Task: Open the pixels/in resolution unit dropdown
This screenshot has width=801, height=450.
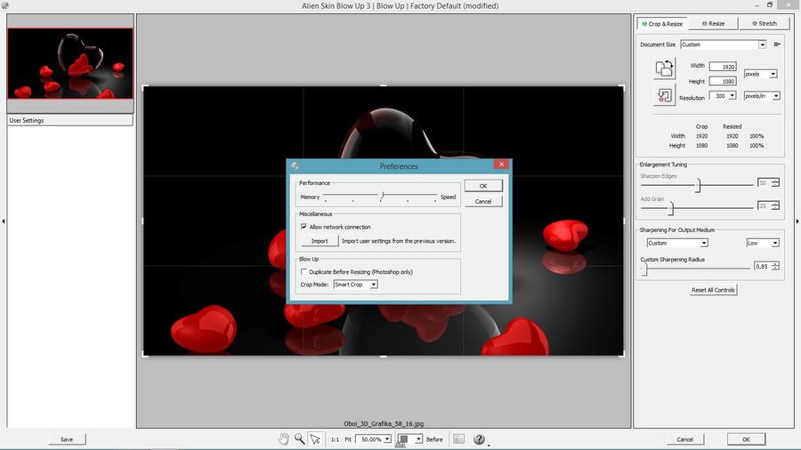Action: (762, 96)
